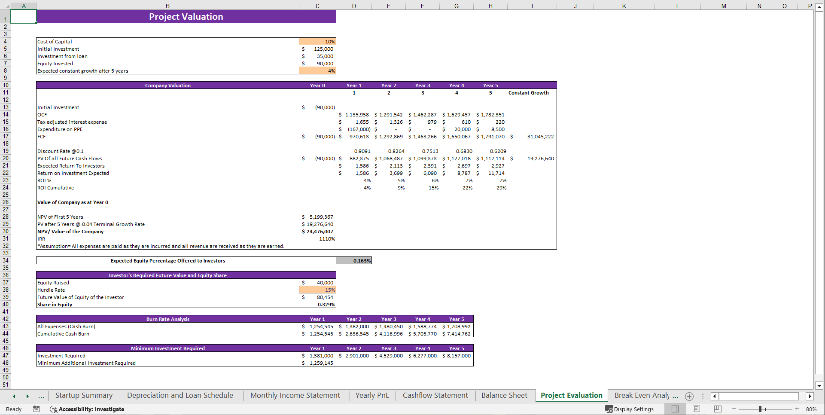Select the Normal view icon
Viewport: 825px width, 415px height.
tap(675, 409)
